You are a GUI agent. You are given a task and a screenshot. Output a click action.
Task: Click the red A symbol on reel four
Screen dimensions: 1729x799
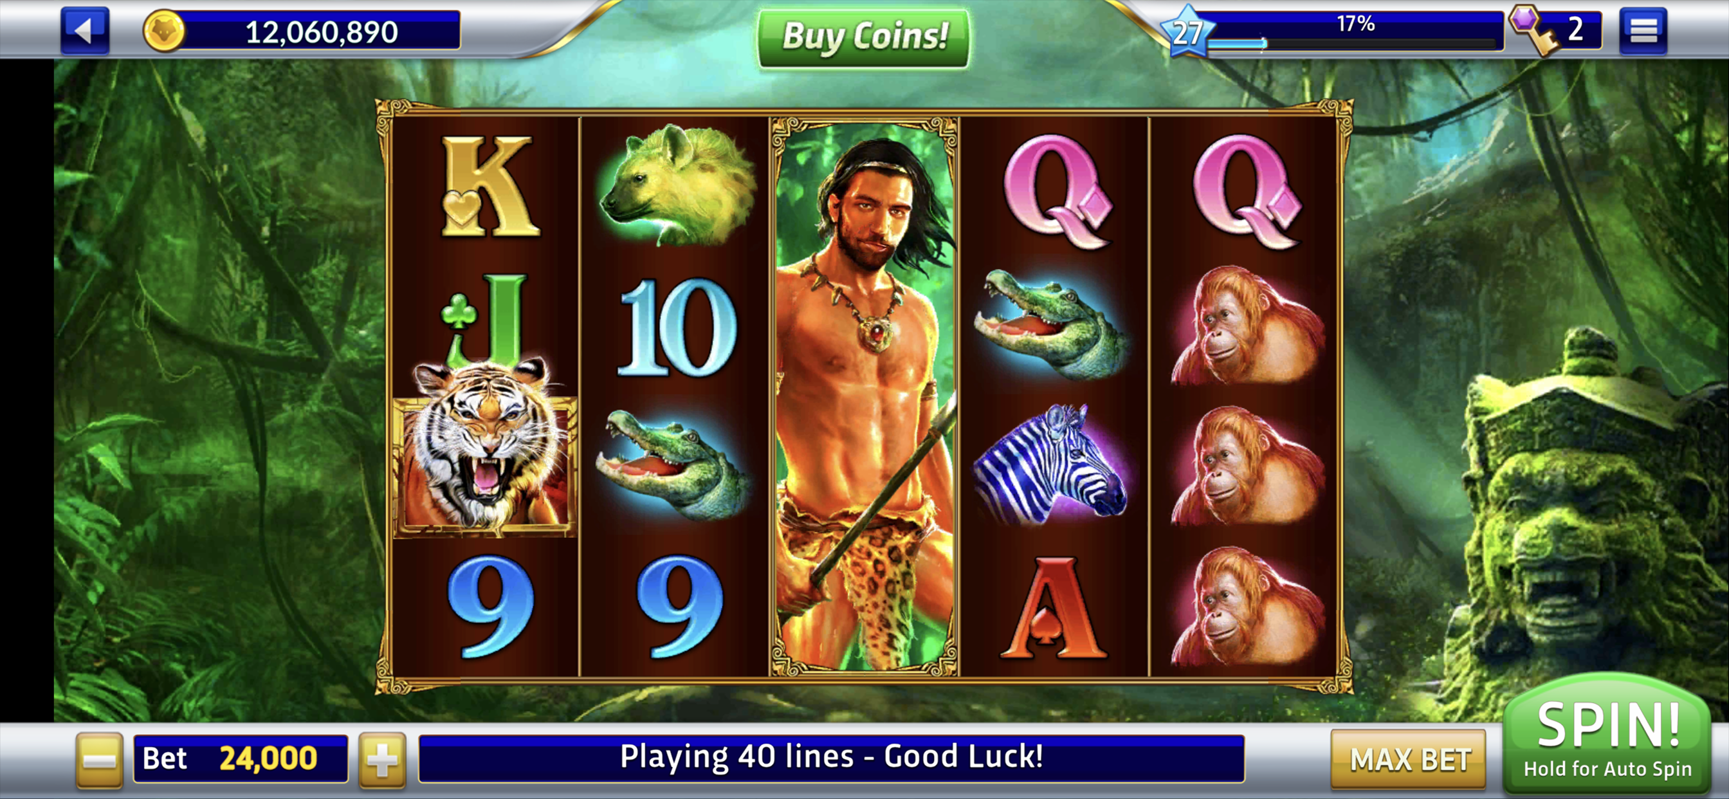[1052, 608]
